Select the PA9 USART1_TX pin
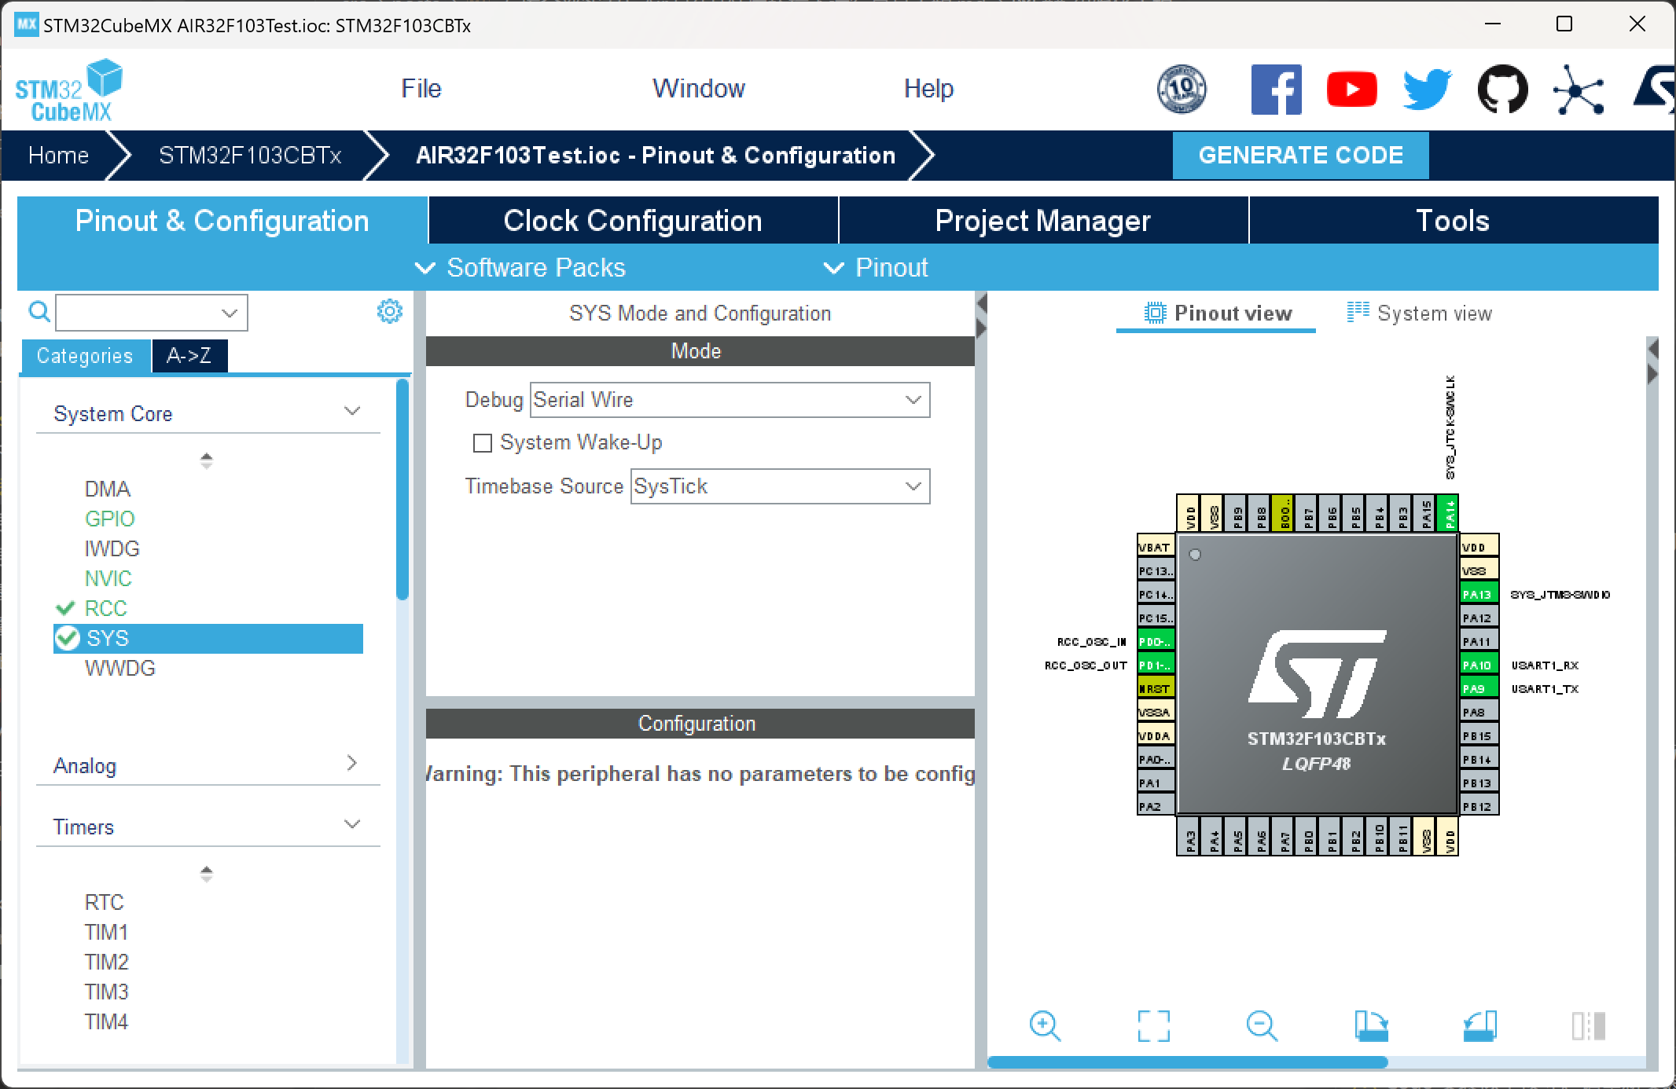Screen dimensions: 1676x1089 pyautogui.click(x=1477, y=689)
